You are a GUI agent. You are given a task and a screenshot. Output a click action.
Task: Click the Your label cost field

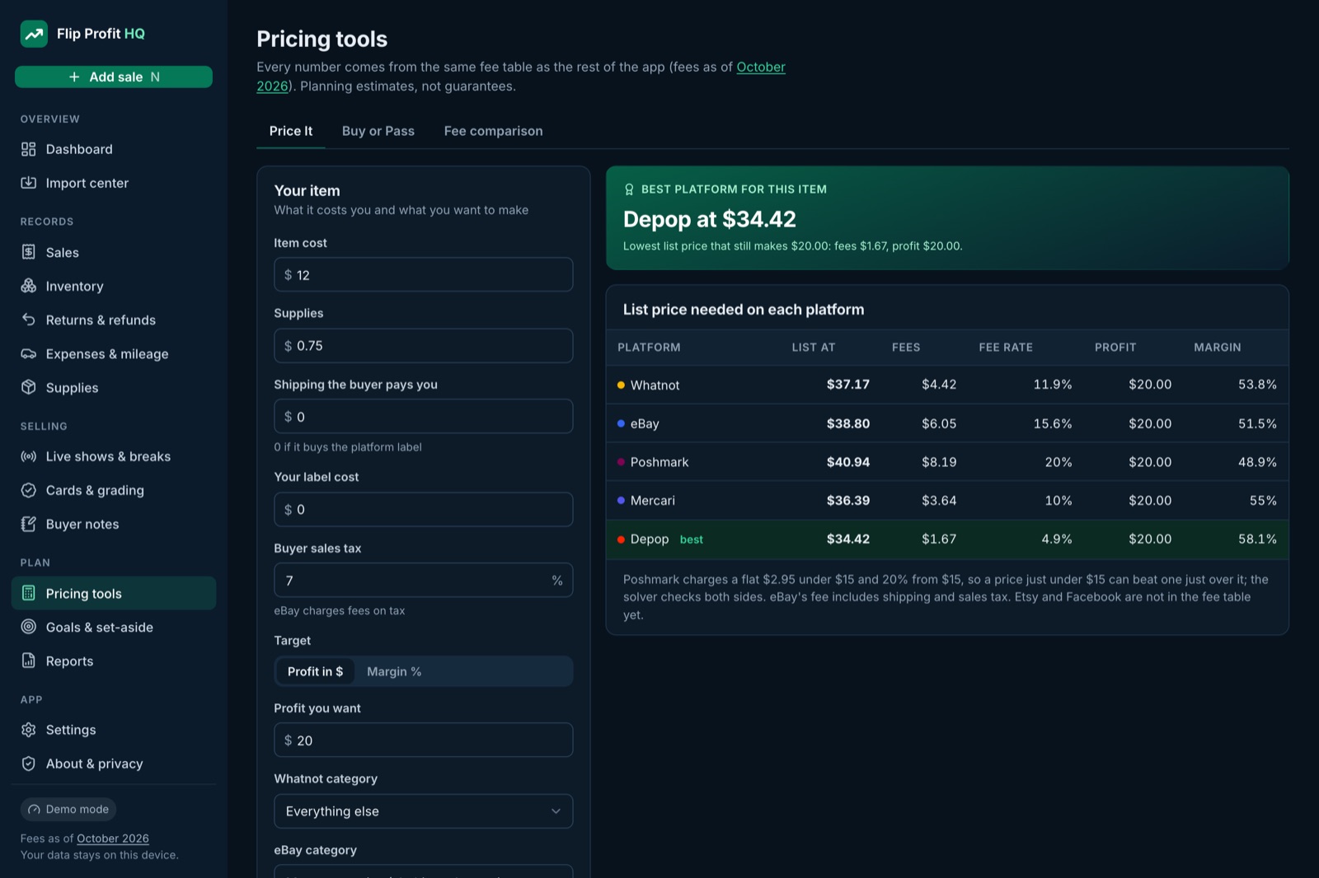point(423,510)
